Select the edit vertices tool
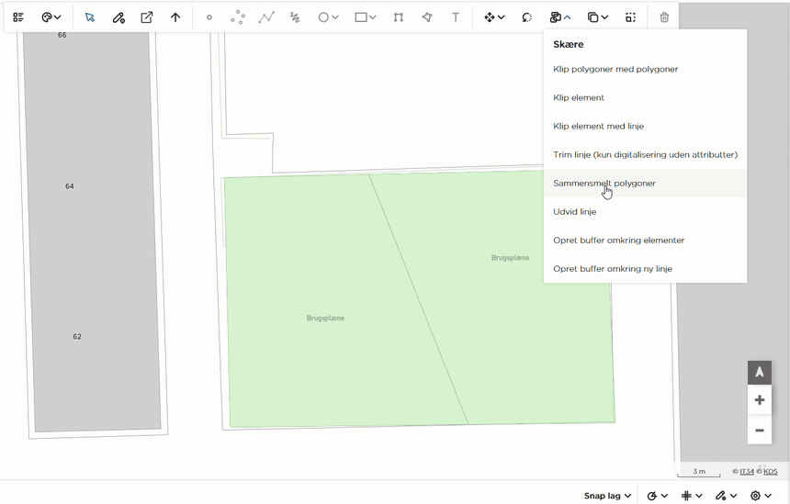The height and width of the screenshot is (504, 790). (x=399, y=17)
